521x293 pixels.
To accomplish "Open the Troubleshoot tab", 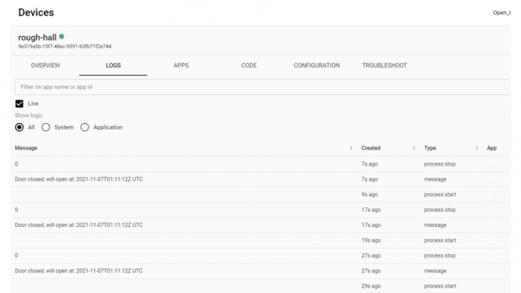I will click(x=384, y=65).
